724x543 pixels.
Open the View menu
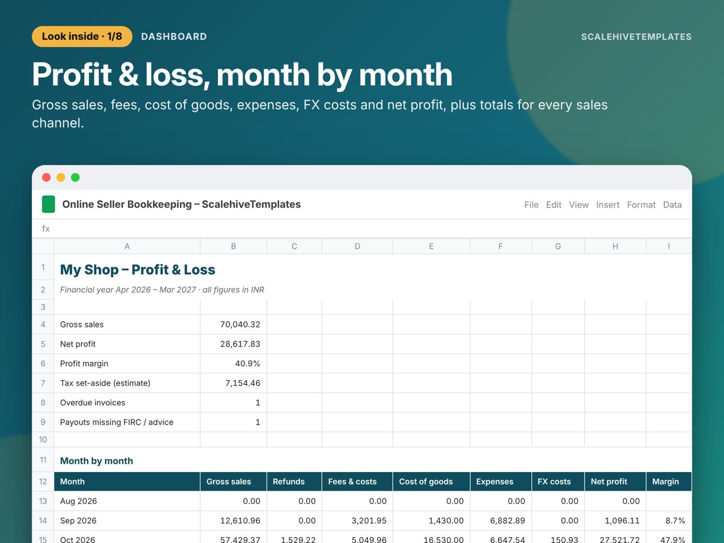click(x=579, y=205)
